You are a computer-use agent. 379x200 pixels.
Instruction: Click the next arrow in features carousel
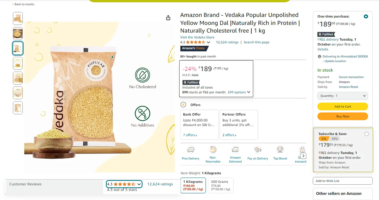pos(304,156)
